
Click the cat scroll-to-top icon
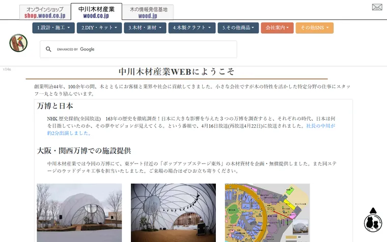[373, 220]
